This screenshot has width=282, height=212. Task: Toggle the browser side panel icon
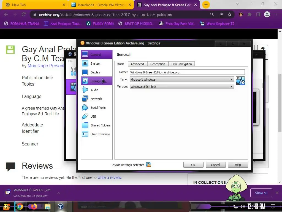tap(258, 15)
